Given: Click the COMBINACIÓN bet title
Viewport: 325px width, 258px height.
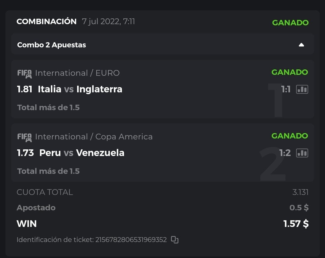Looking at the screenshot, I should 47,22.
